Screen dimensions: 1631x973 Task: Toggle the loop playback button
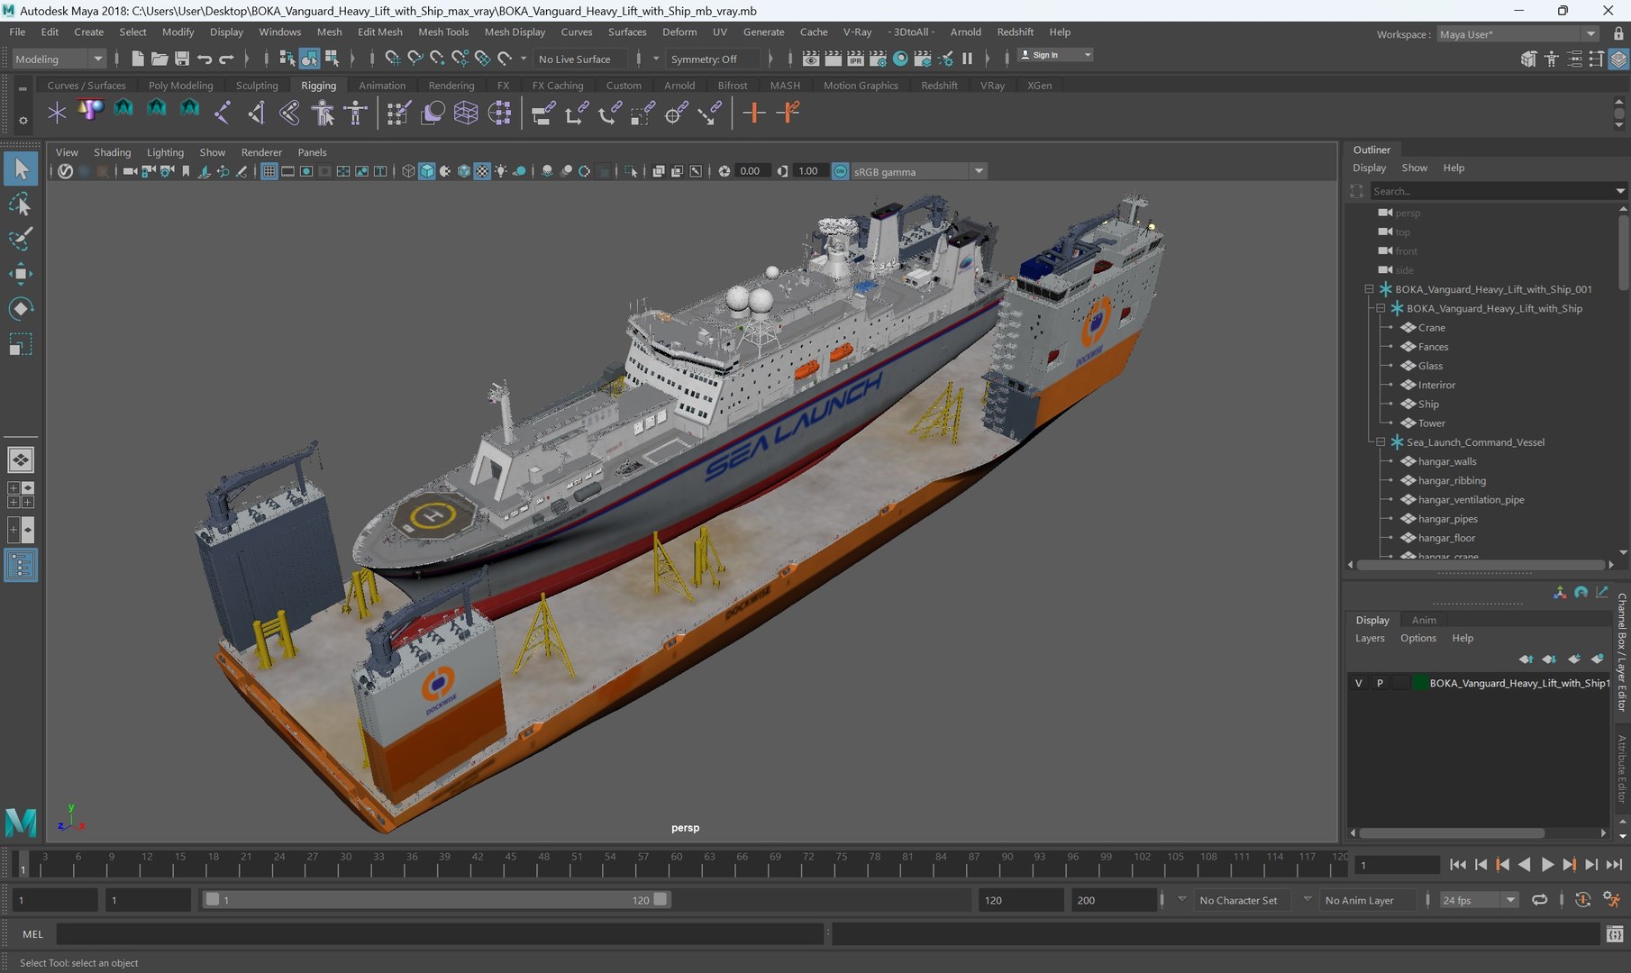pos(1540,899)
